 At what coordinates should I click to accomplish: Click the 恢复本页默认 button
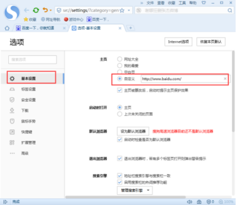coord(211,42)
